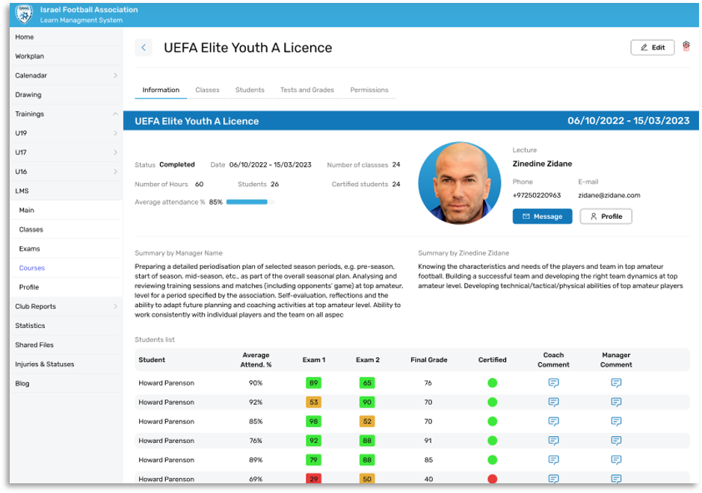
Task: Expand the U17 sidebar item
Action: 115,152
